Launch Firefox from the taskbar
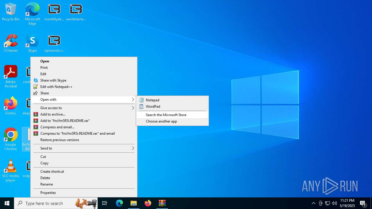The image size is (372, 209). (x=148, y=203)
